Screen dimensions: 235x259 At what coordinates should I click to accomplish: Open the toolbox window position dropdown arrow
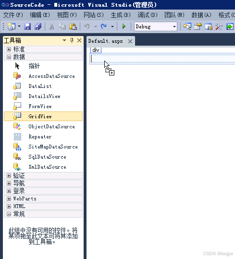64,40
